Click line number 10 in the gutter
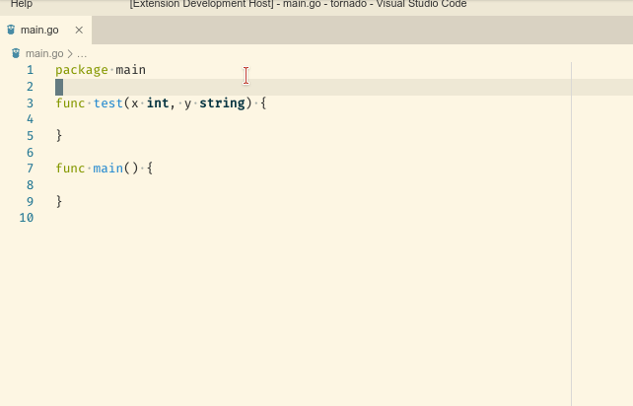Viewport: 633px width, 406px height. tap(27, 218)
